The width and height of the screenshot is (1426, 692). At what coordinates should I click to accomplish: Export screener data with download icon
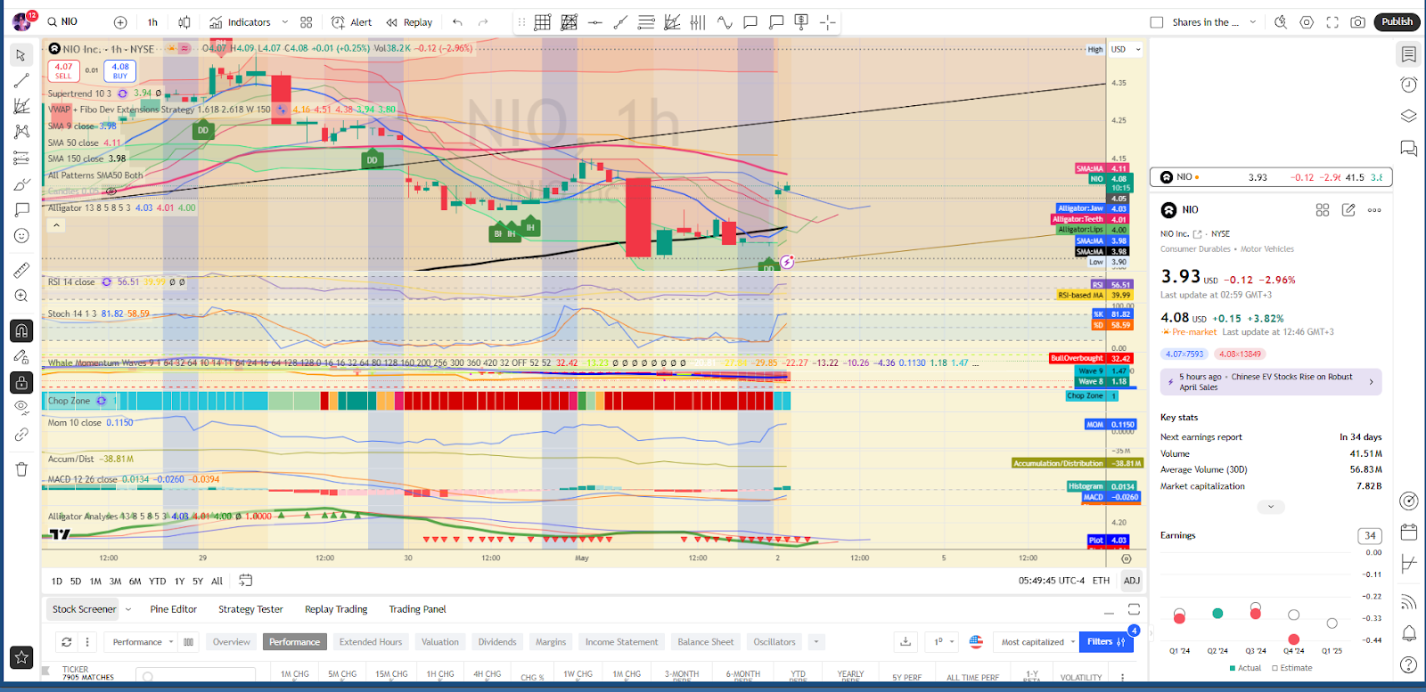coord(906,642)
